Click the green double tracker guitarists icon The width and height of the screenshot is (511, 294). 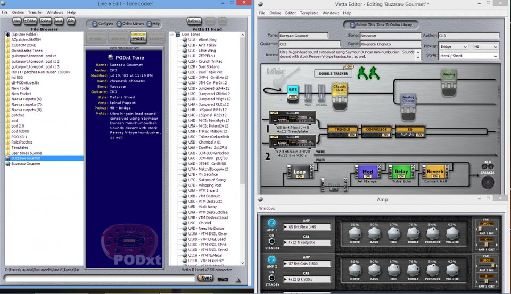tap(368, 73)
